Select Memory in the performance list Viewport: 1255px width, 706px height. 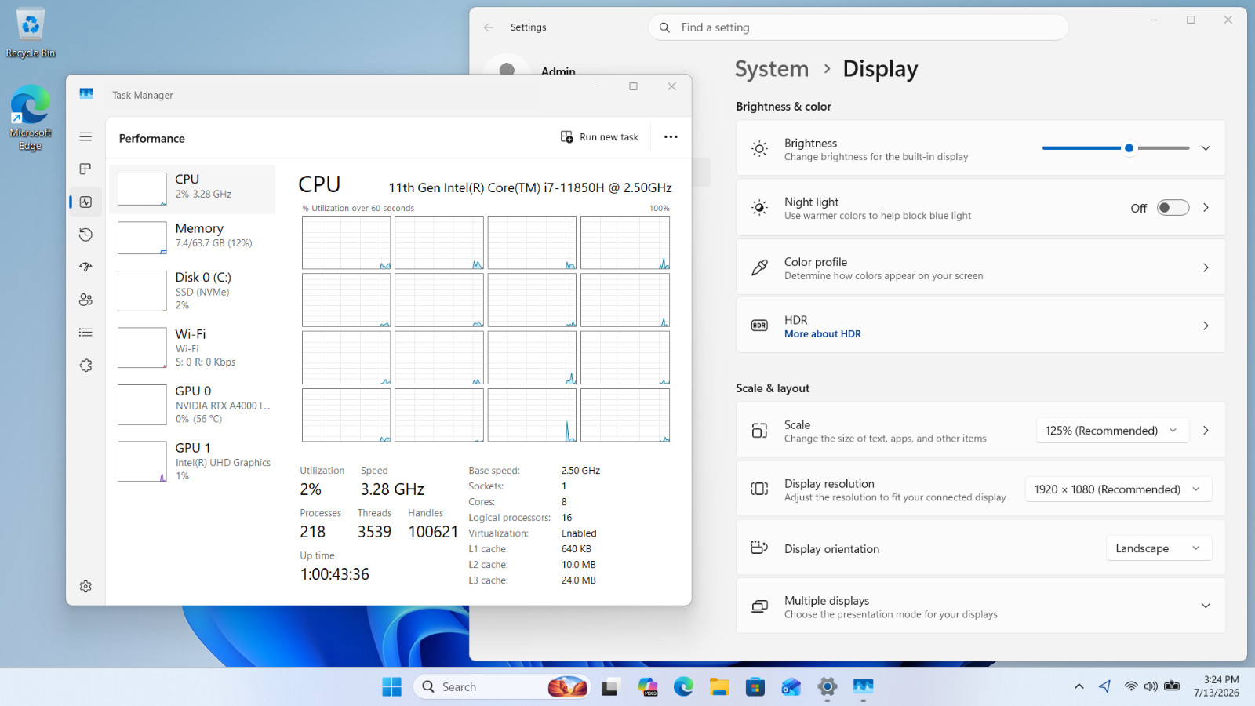pos(193,238)
